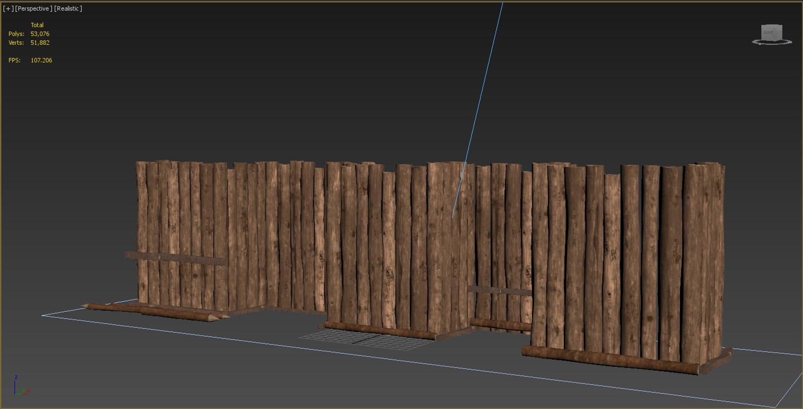803x409 pixels.
Task: Click the FPS value 107.206
Action: [41, 60]
